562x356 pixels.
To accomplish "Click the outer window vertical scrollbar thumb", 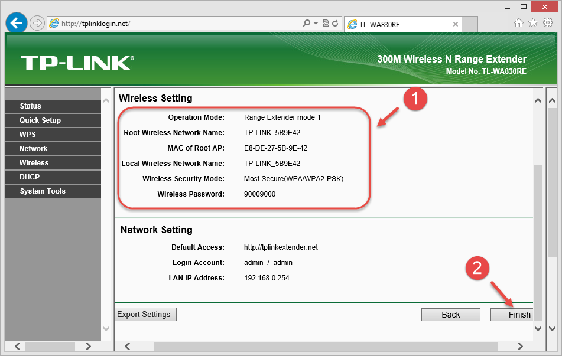I will [x=553, y=182].
